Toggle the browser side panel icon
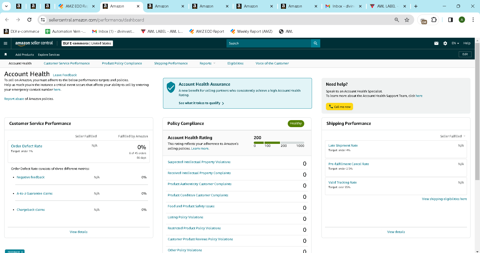The height and width of the screenshot is (253, 480). click(450, 20)
